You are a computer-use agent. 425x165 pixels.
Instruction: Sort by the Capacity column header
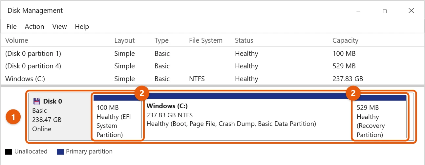click(345, 40)
